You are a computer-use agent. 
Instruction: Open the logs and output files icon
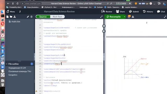click(x=129, y=17)
